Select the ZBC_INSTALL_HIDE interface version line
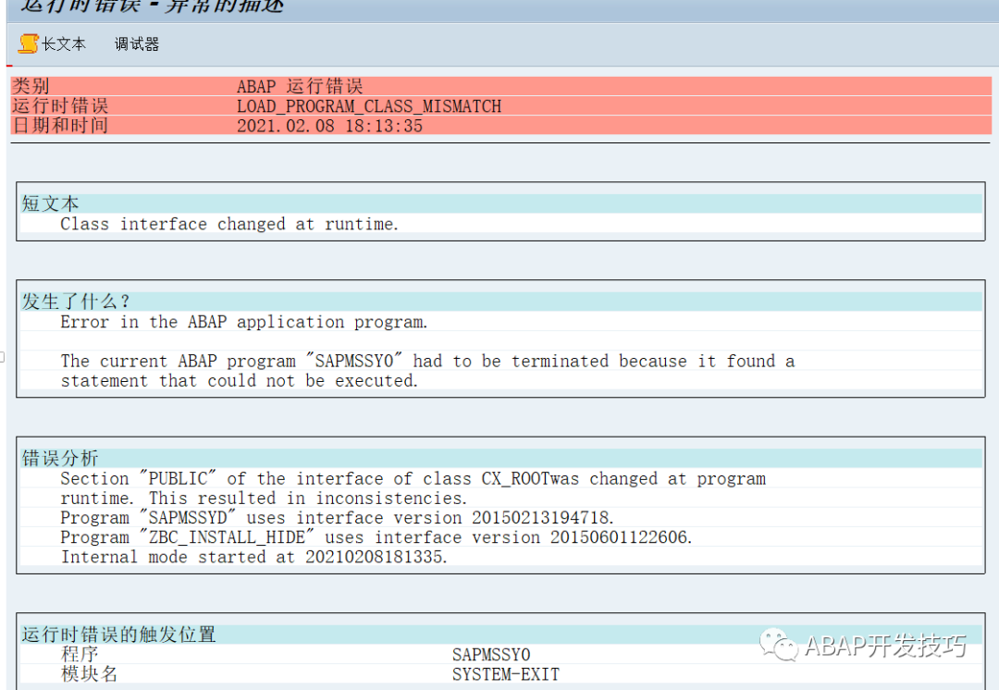 click(x=376, y=537)
